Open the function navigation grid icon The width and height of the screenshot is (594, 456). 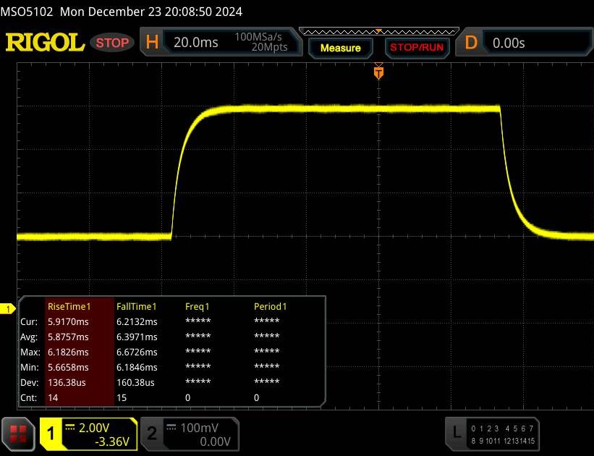[18, 434]
